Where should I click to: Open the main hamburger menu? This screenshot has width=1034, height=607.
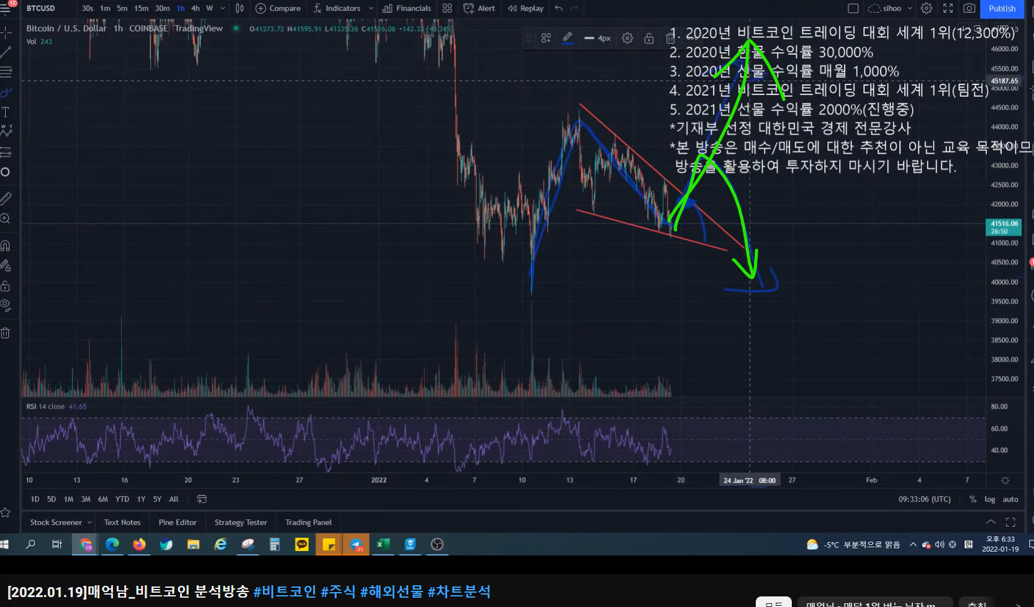[6, 8]
